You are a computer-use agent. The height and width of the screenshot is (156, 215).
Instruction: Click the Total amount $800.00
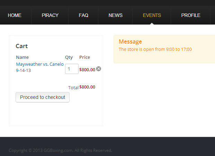(87, 87)
